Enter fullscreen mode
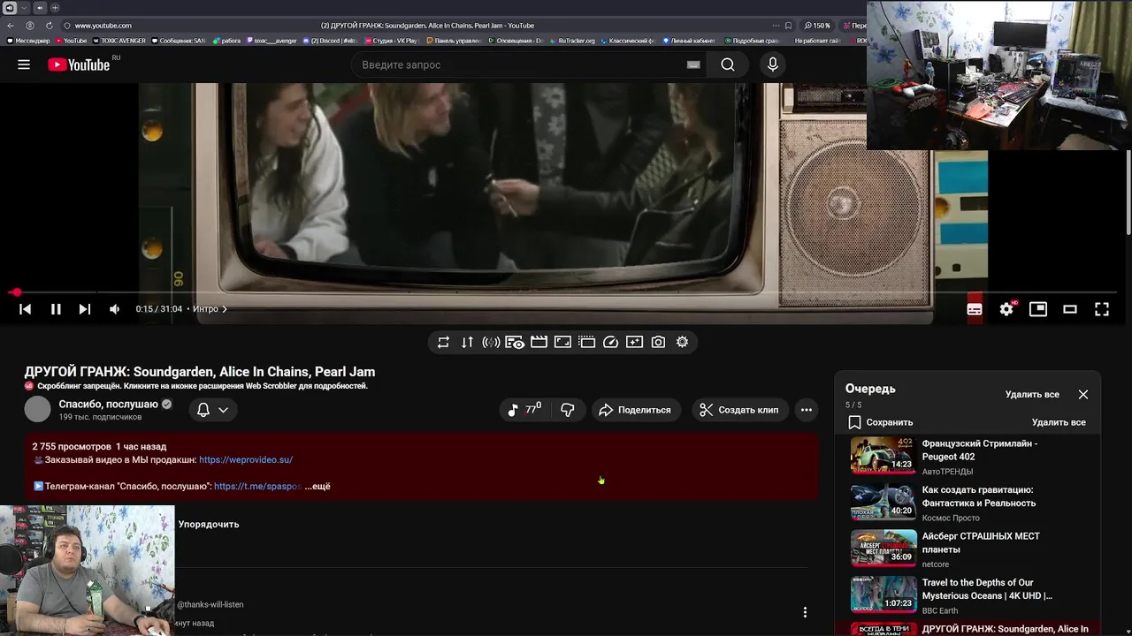The height and width of the screenshot is (636, 1132). tap(1102, 309)
